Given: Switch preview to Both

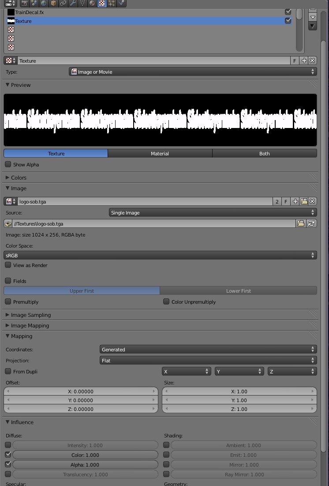Looking at the screenshot, I should (x=265, y=154).
